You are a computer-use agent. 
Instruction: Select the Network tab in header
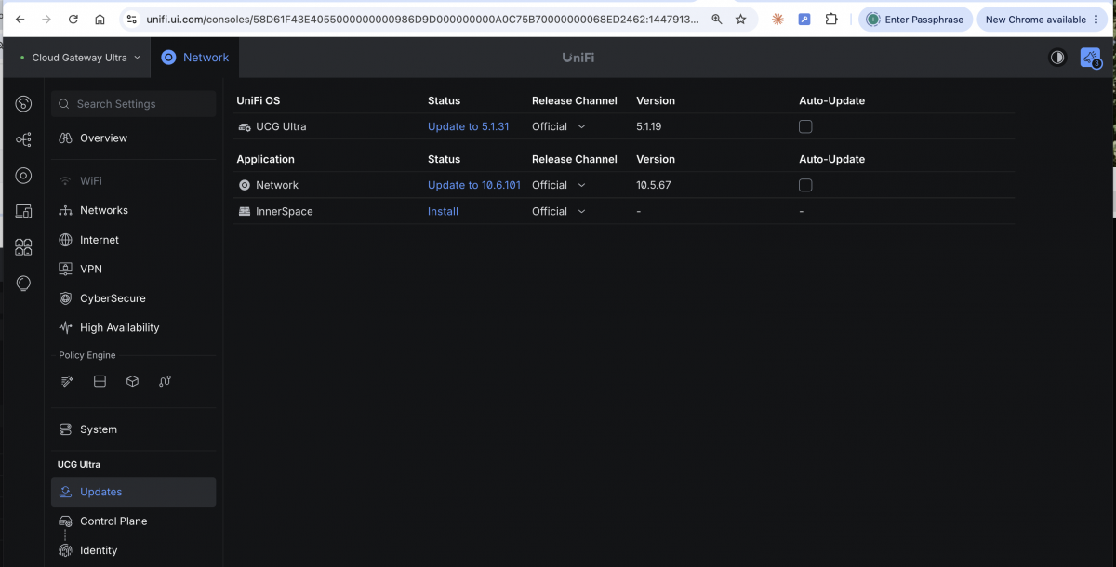[x=194, y=58]
